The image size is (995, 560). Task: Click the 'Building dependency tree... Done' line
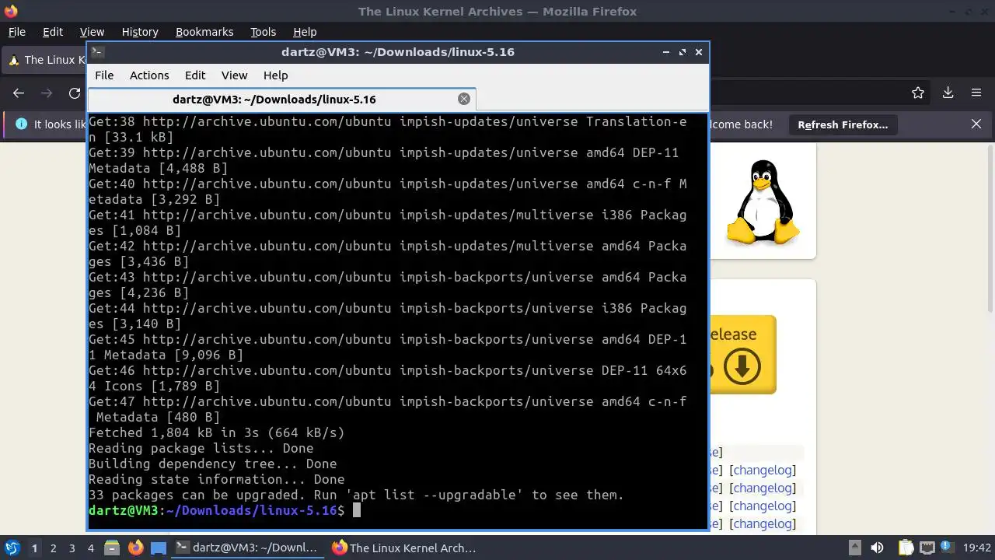pos(212,464)
